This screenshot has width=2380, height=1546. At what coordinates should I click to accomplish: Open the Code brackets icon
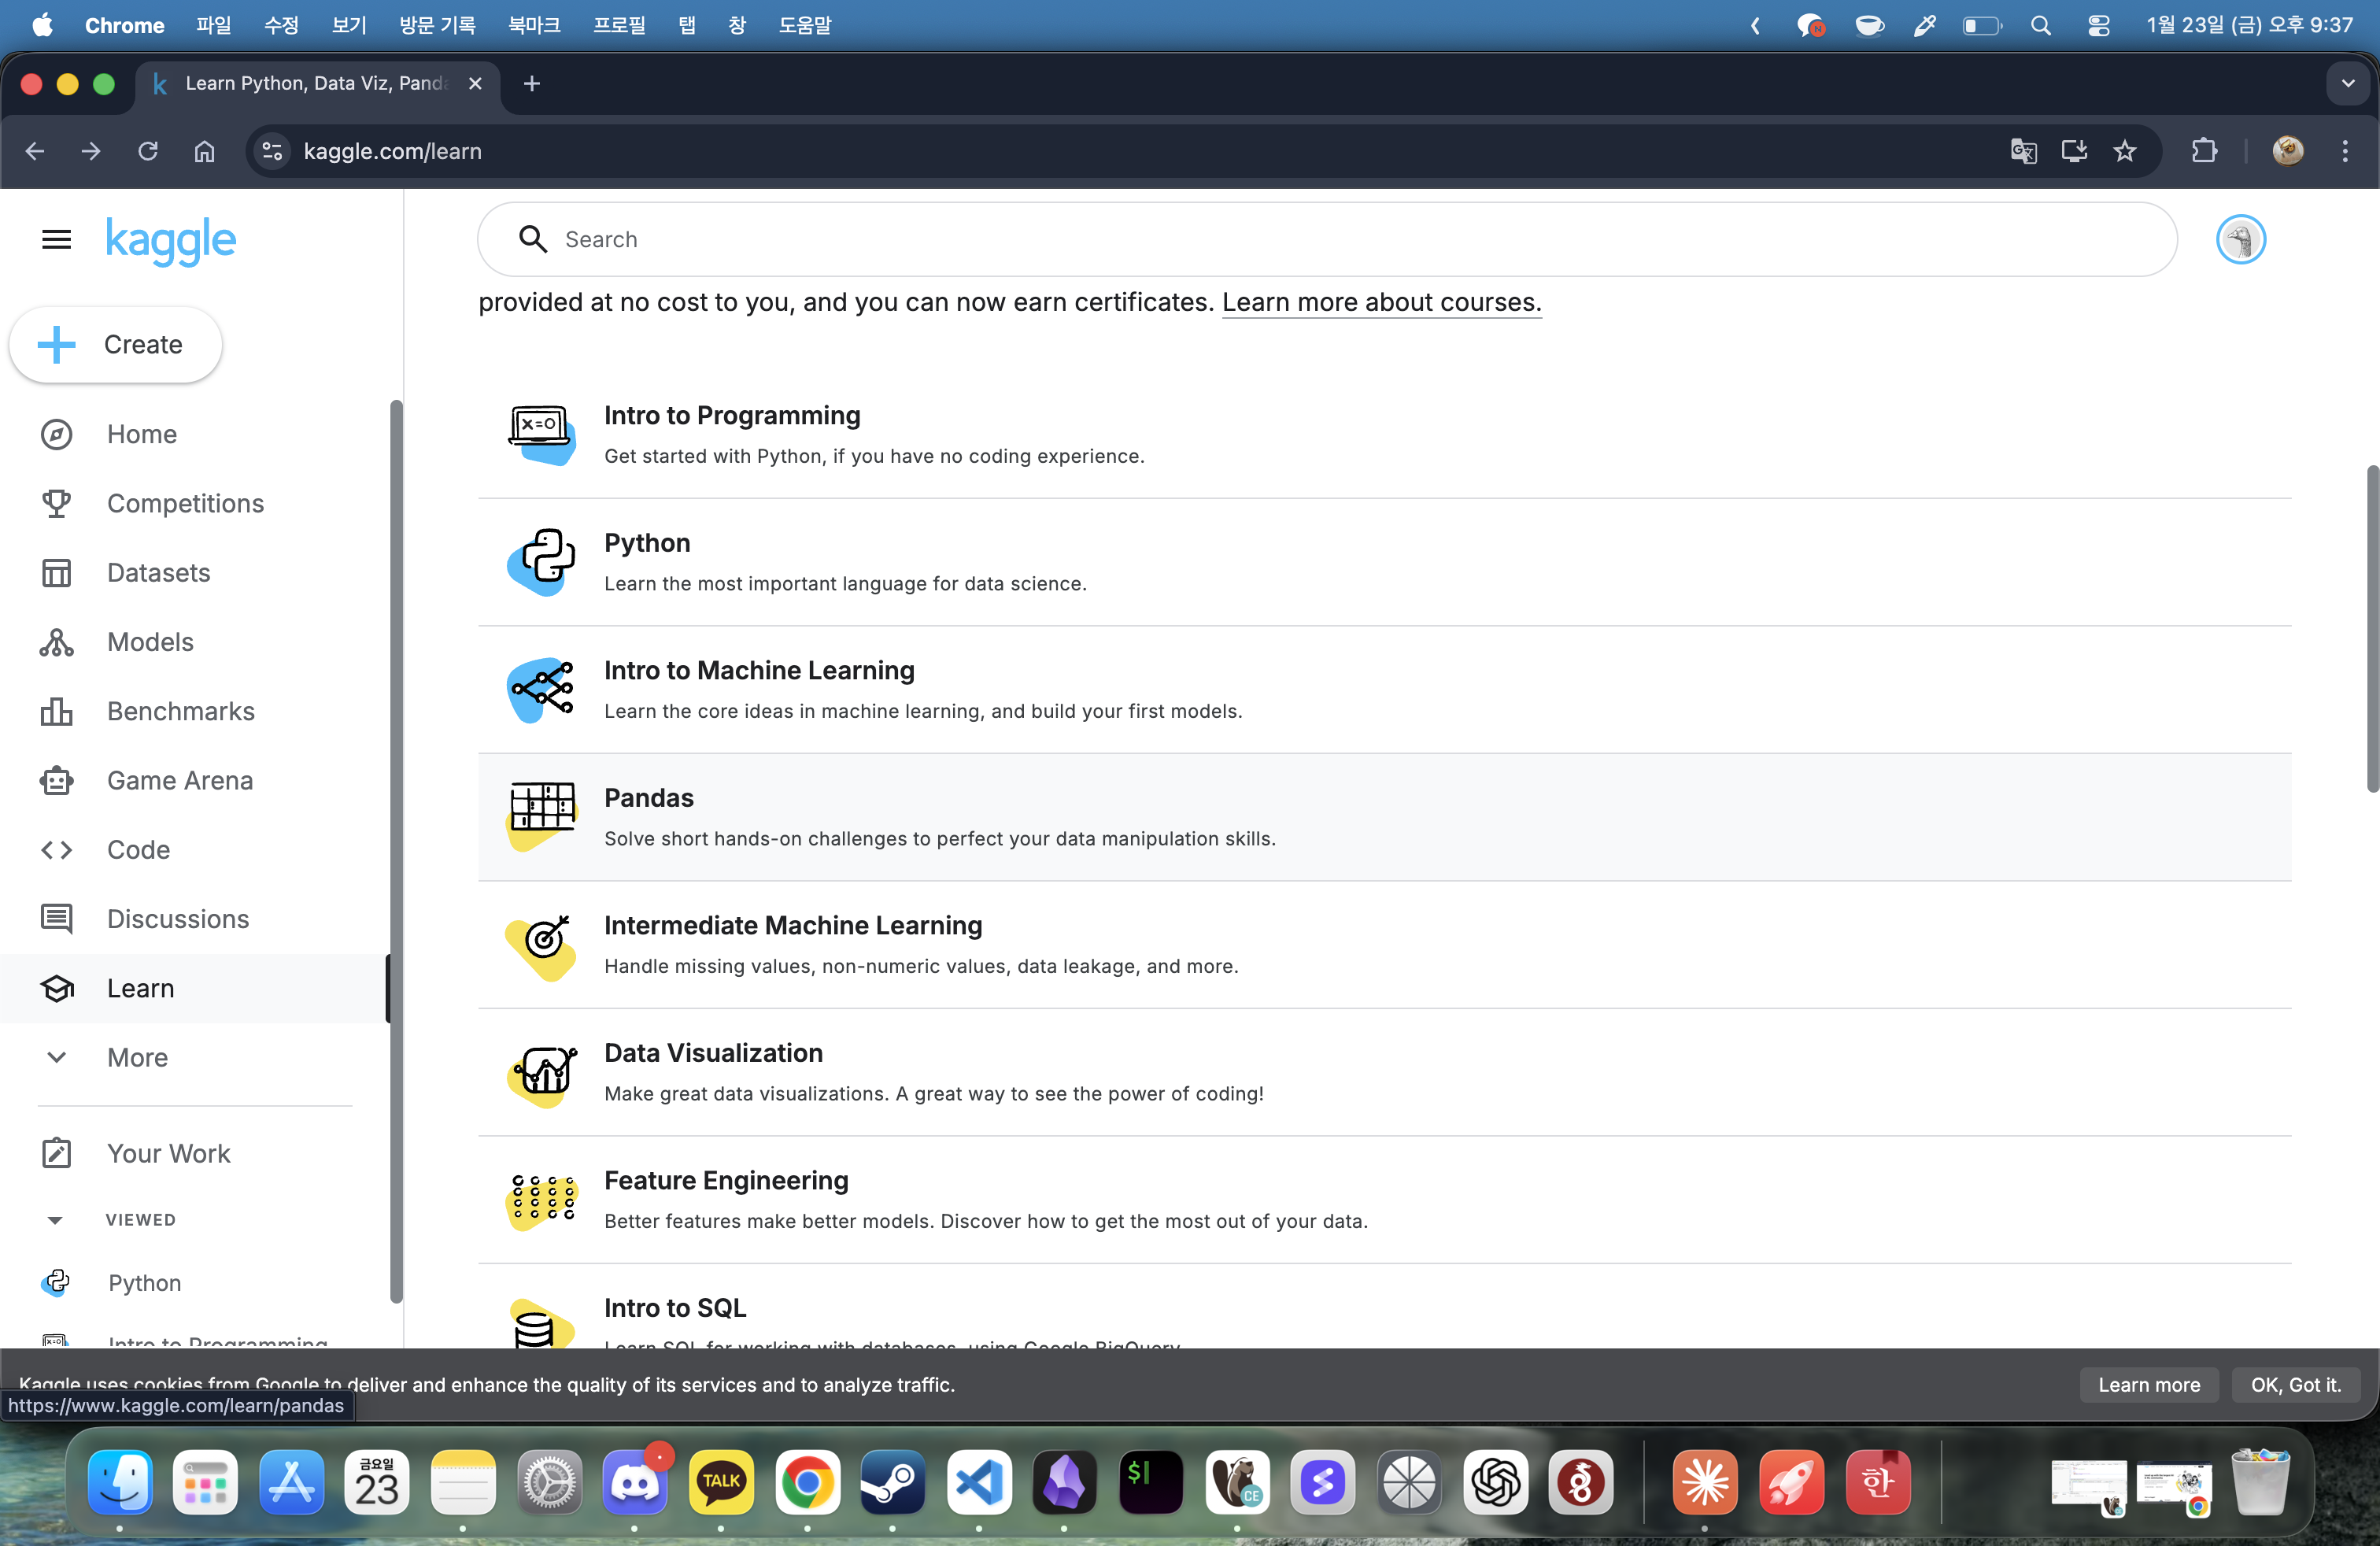(56, 850)
